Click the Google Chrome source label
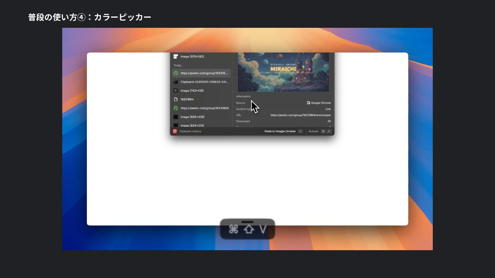This screenshot has height=278, width=495. pos(321,103)
